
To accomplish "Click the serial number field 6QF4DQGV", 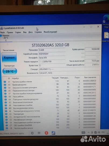I will click(x=52, y=54).
